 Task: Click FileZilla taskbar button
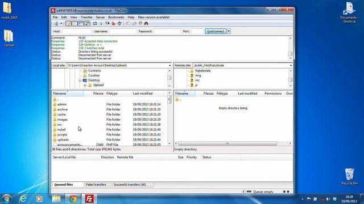tap(89, 199)
